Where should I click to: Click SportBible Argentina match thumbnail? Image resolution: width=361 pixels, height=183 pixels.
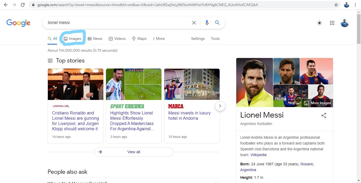[134, 84]
